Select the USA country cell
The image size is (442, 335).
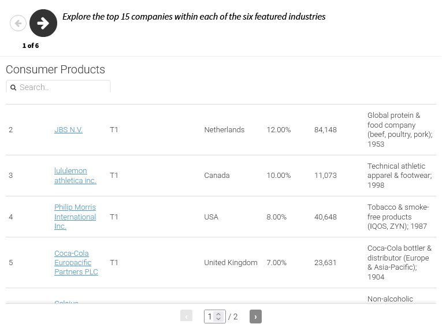tap(211, 217)
